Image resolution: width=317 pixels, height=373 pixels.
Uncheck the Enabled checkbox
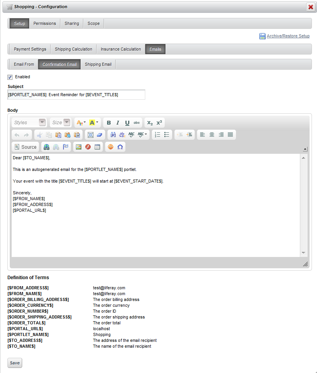click(10, 77)
